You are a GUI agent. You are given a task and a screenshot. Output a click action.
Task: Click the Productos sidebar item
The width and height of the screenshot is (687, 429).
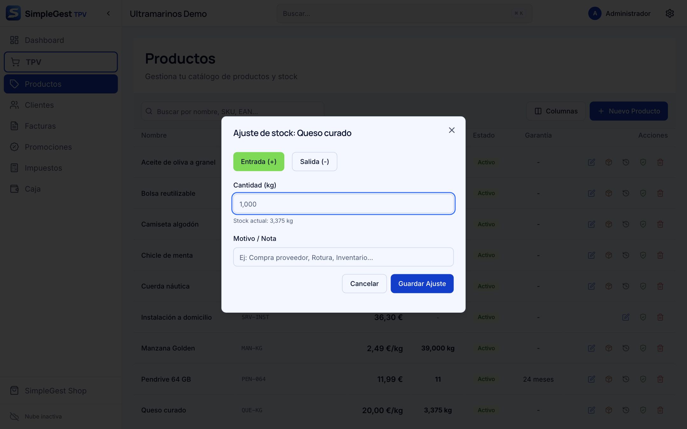coord(61,84)
